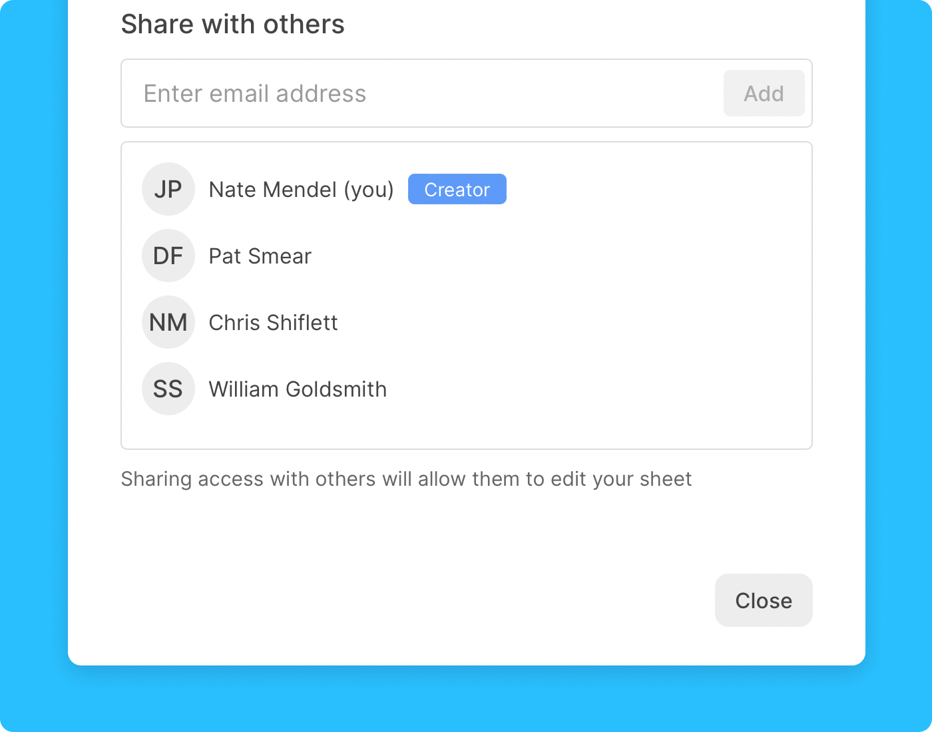Click the Enter email address field
This screenshot has height=732, width=932.
(399, 93)
